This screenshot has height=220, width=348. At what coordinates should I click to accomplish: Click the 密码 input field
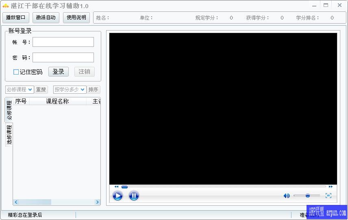(x=63, y=57)
